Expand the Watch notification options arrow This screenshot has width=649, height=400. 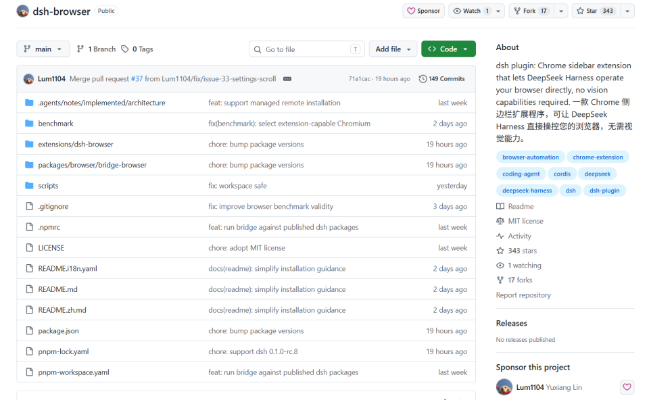498,11
